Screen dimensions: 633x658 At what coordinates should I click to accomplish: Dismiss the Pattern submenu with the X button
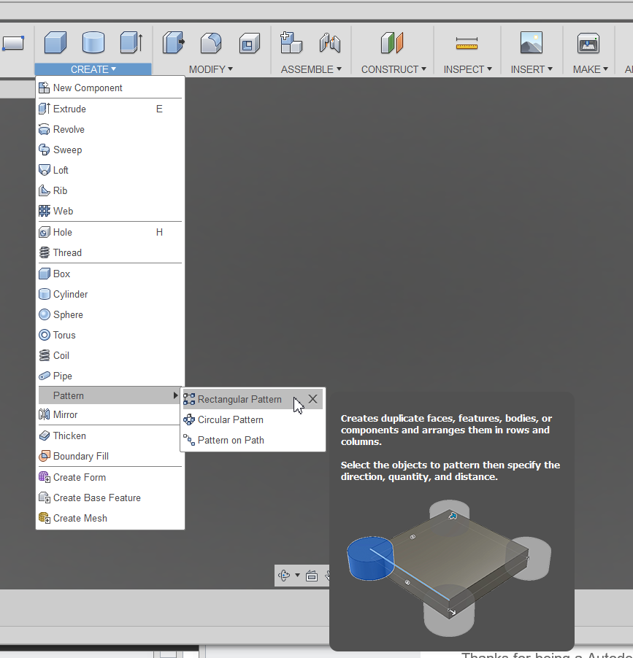pyautogui.click(x=312, y=399)
